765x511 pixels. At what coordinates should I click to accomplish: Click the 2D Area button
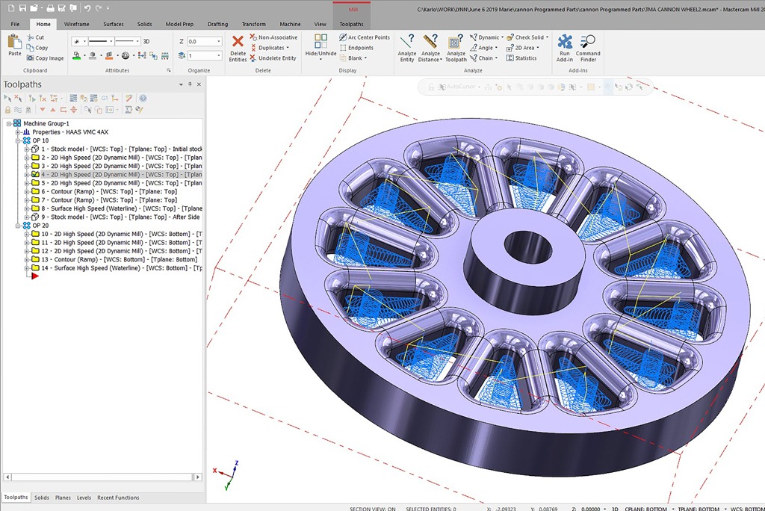522,48
